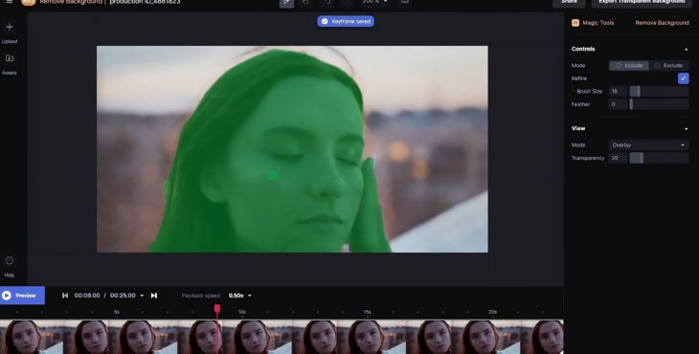Open the Playback speed 0.50x dropdown
Image resolution: width=699 pixels, height=354 pixels.
[x=239, y=296]
